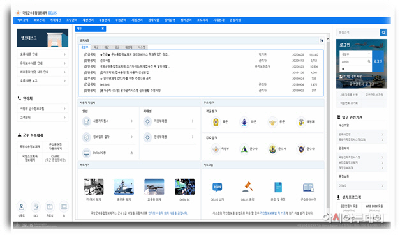
Task: Click the 헬프데스크 banner
Action: click(x=43, y=38)
